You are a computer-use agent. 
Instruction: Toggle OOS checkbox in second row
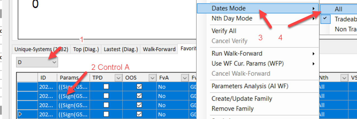(x=139, y=96)
